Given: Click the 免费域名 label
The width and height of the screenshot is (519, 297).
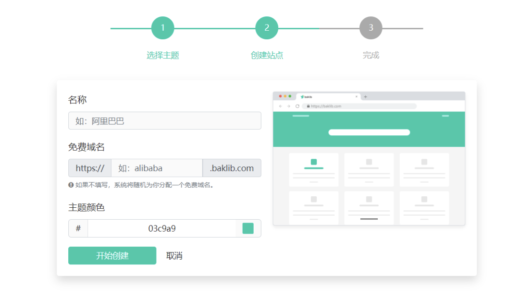Looking at the screenshot, I should click(86, 147).
